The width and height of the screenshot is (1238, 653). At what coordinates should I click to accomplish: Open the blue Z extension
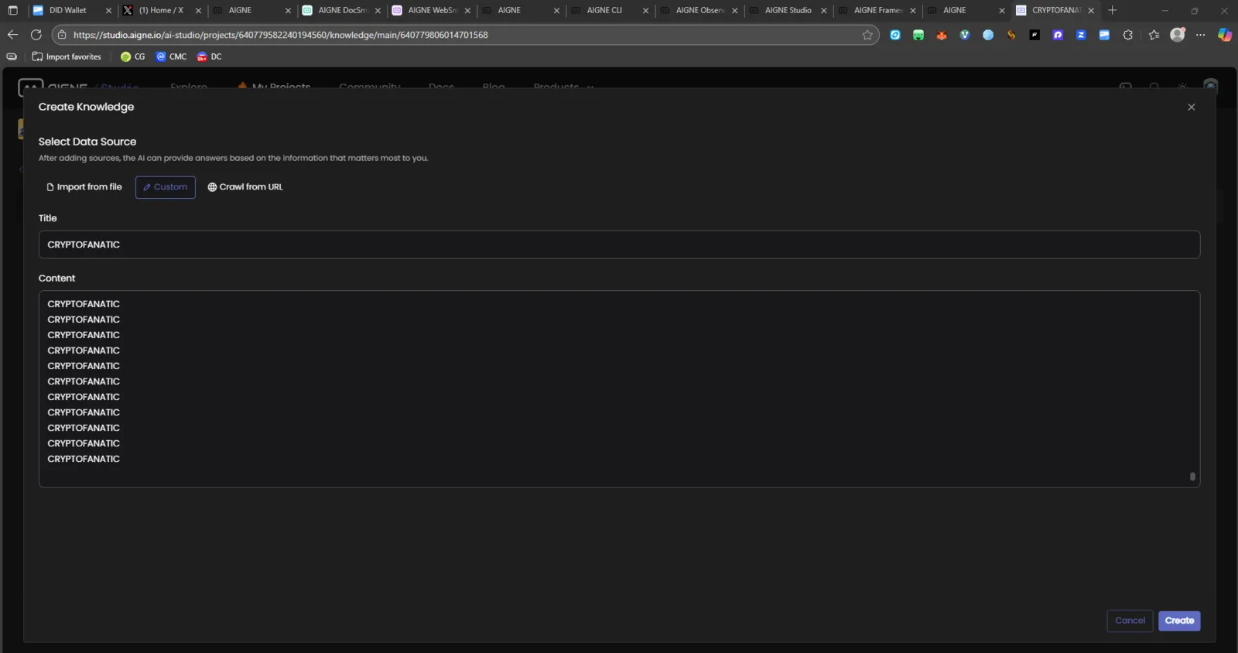click(1081, 35)
